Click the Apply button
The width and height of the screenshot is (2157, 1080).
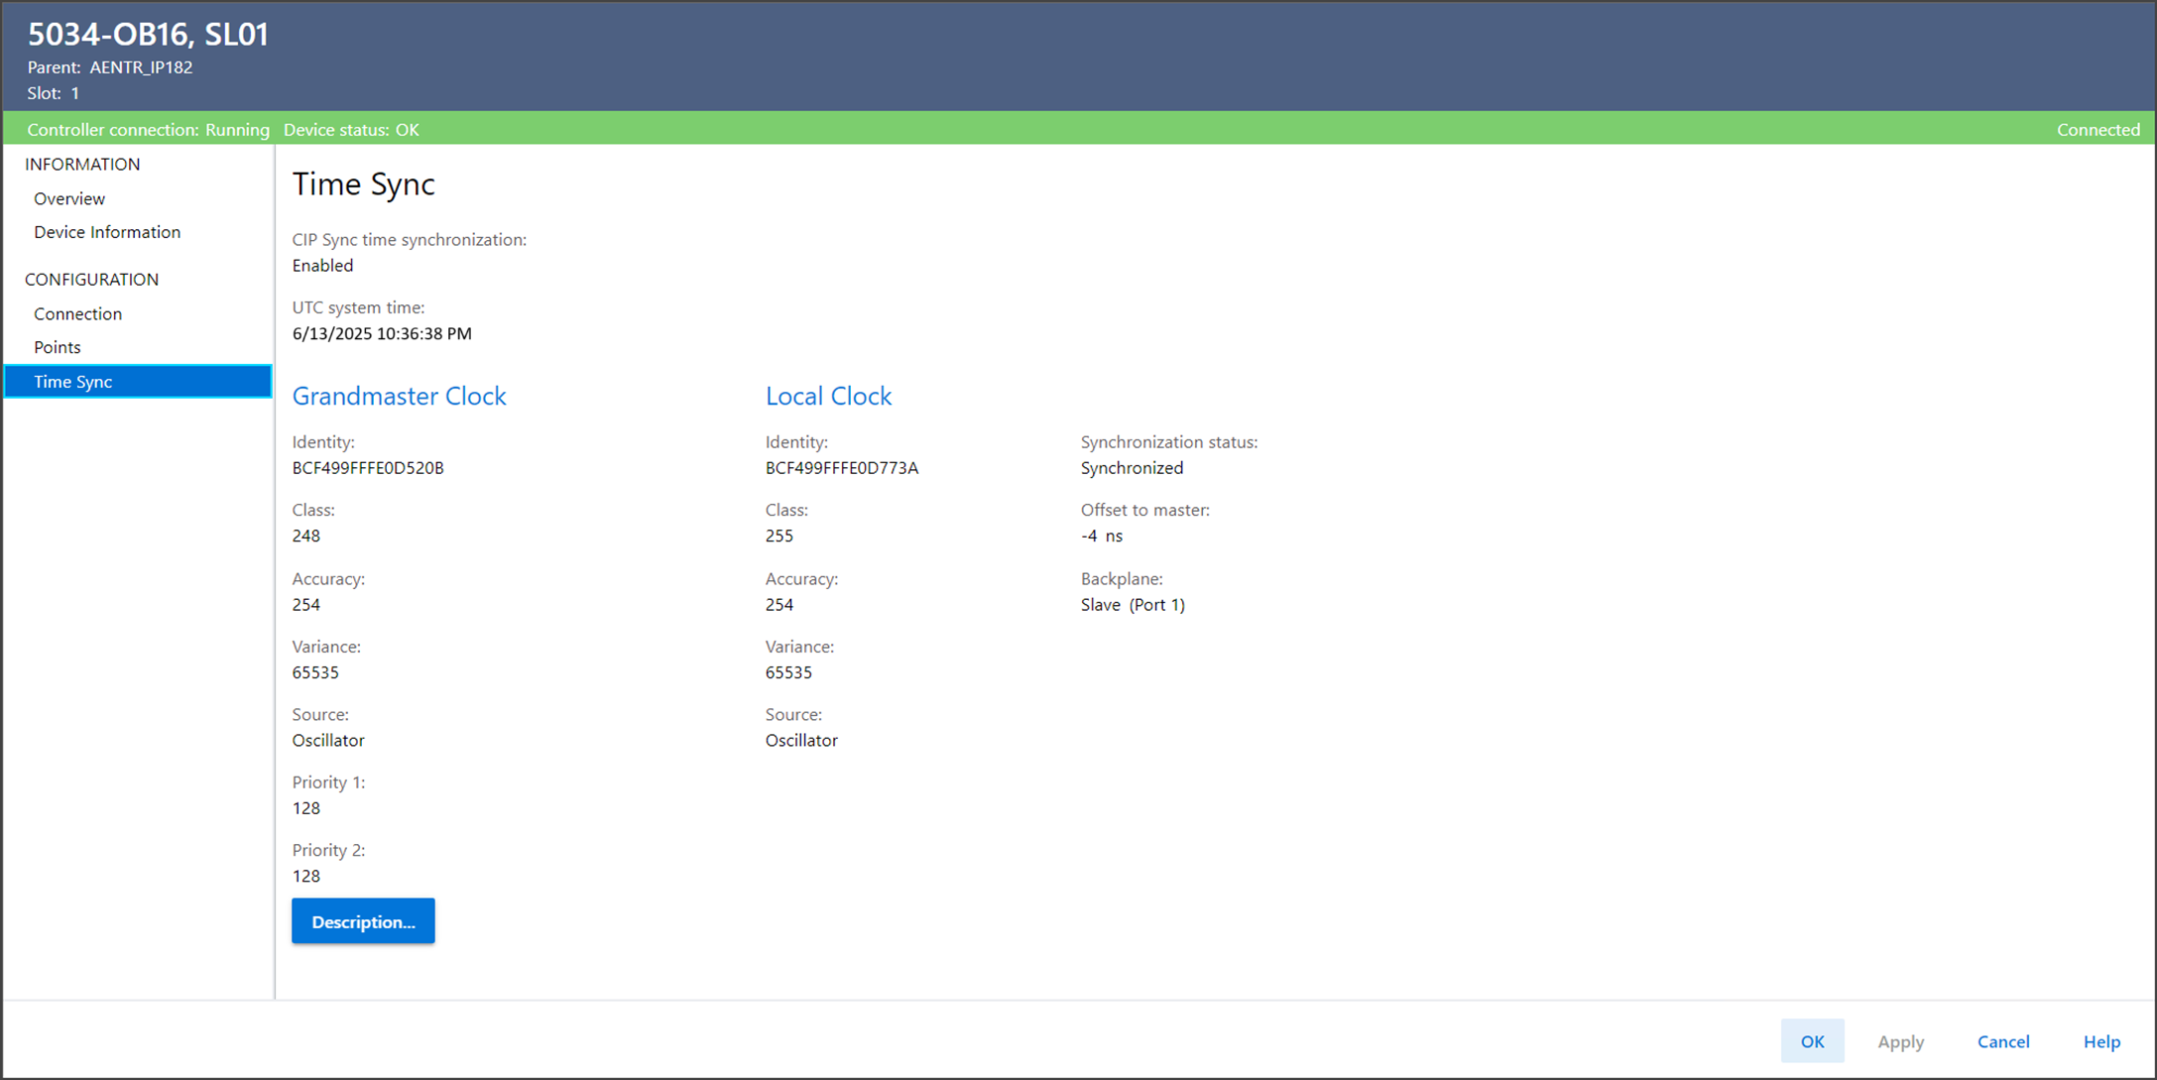(1900, 1041)
